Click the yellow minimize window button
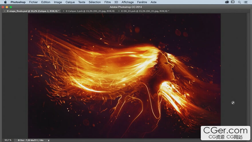The width and height of the screenshot is (252, 142). point(7,7)
